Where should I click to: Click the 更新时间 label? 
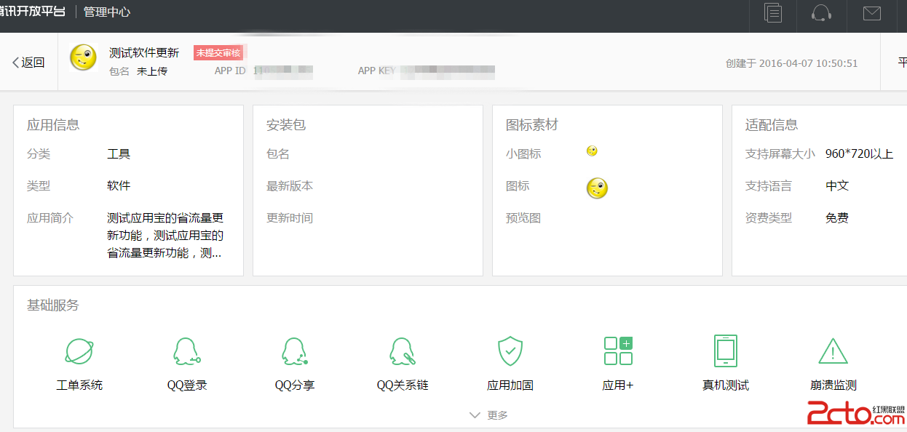[x=290, y=218]
